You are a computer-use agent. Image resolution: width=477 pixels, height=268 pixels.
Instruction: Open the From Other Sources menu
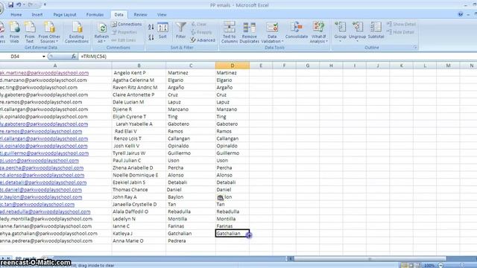click(x=49, y=32)
